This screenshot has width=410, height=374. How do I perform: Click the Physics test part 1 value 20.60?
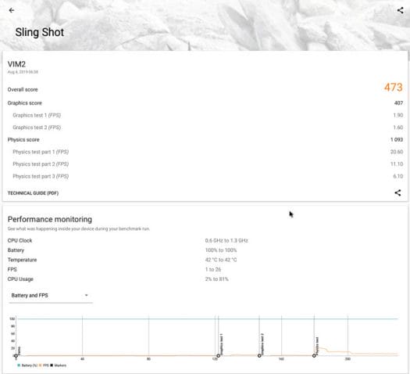[x=397, y=152]
